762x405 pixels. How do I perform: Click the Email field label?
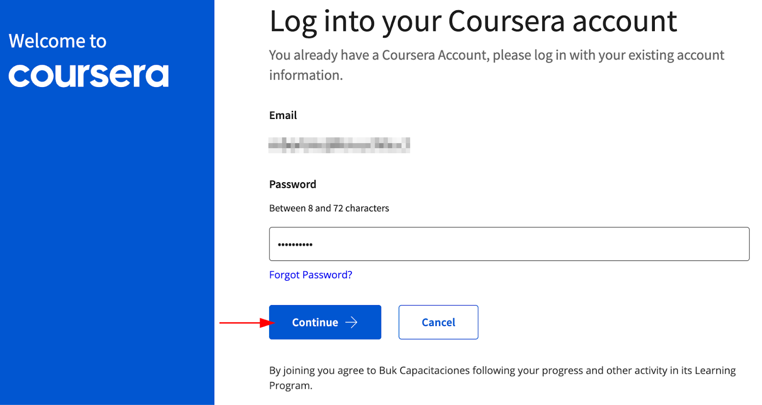click(x=283, y=116)
